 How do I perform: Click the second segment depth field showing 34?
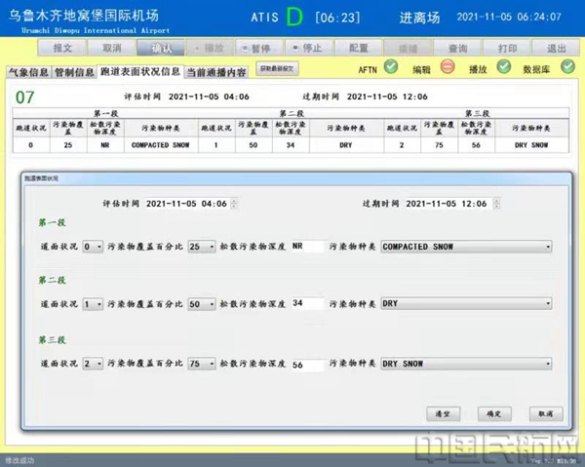click(x=307, y=304)
